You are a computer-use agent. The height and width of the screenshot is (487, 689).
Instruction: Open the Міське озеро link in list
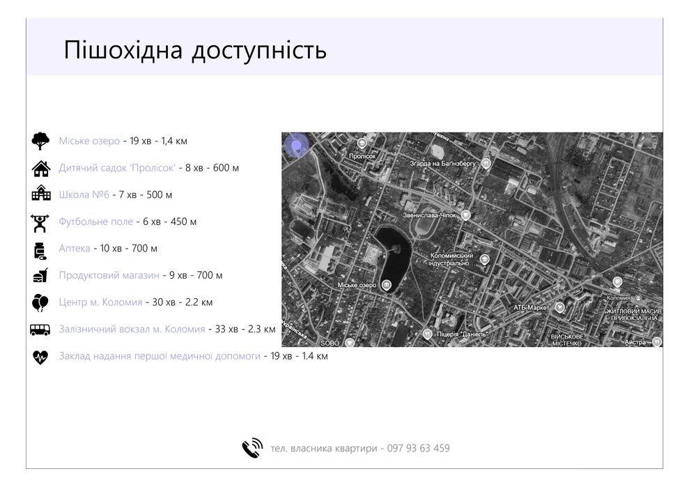click(89, 141)
